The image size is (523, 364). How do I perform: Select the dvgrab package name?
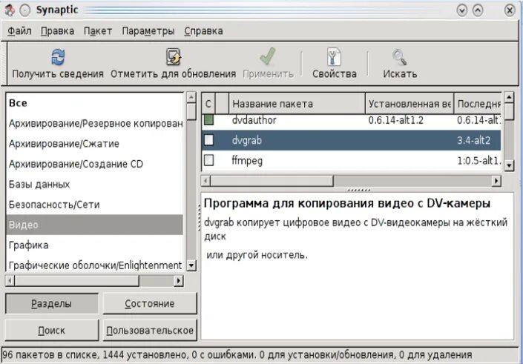(x=246, y=140)
